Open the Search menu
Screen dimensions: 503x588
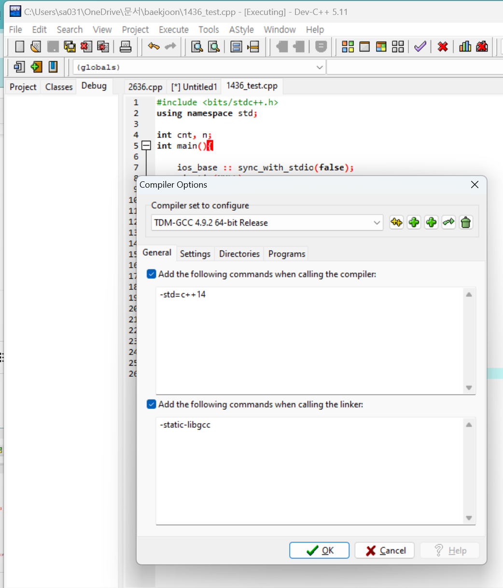click(x=70, y=29)
